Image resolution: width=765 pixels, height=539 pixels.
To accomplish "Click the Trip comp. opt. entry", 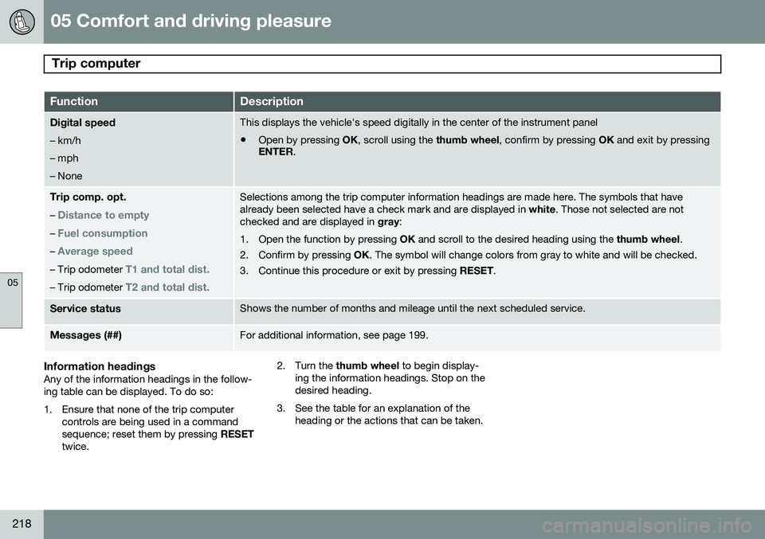I will 88,197.
